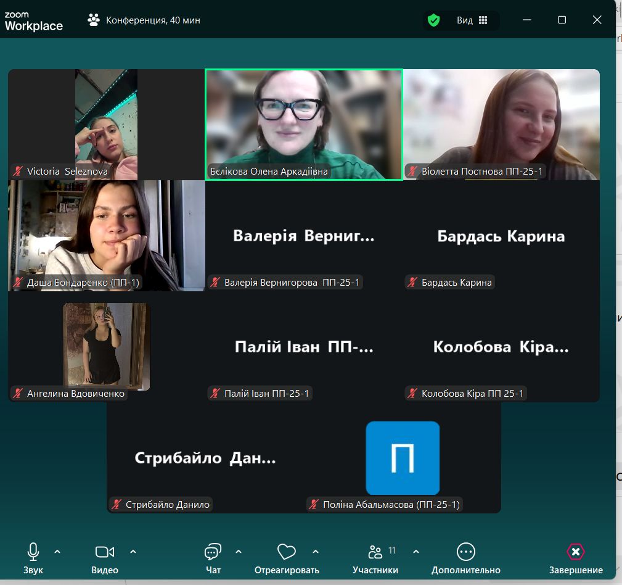Click the Бардась Карина participant tile
This screenshot has height=585, width=622.
pyautogui.click(x=501, y=236)
